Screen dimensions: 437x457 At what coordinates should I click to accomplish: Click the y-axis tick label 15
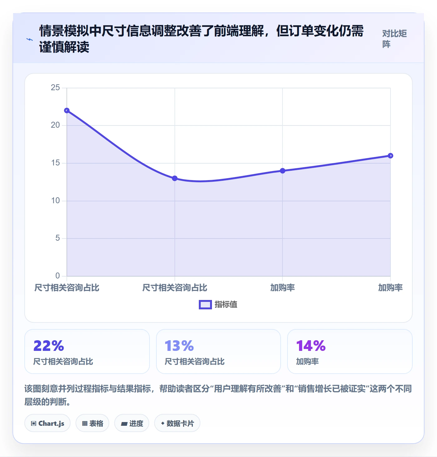tap(55, 163)
